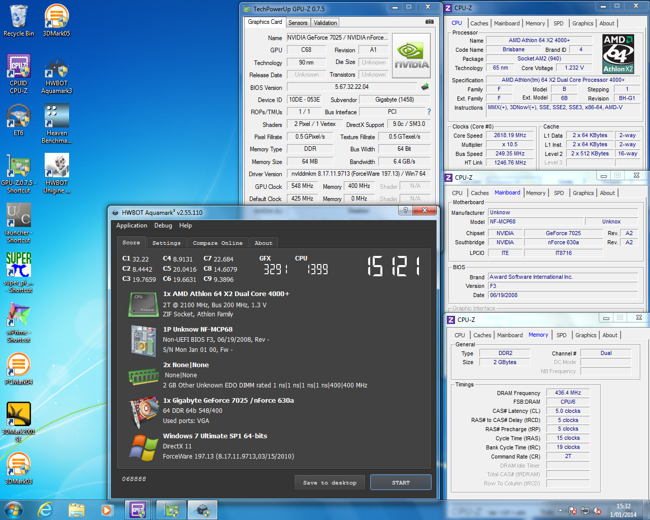Click the AMD Athlon 64 X2 logo in CPU-Z
650x520 pixels.
point(618,54)
